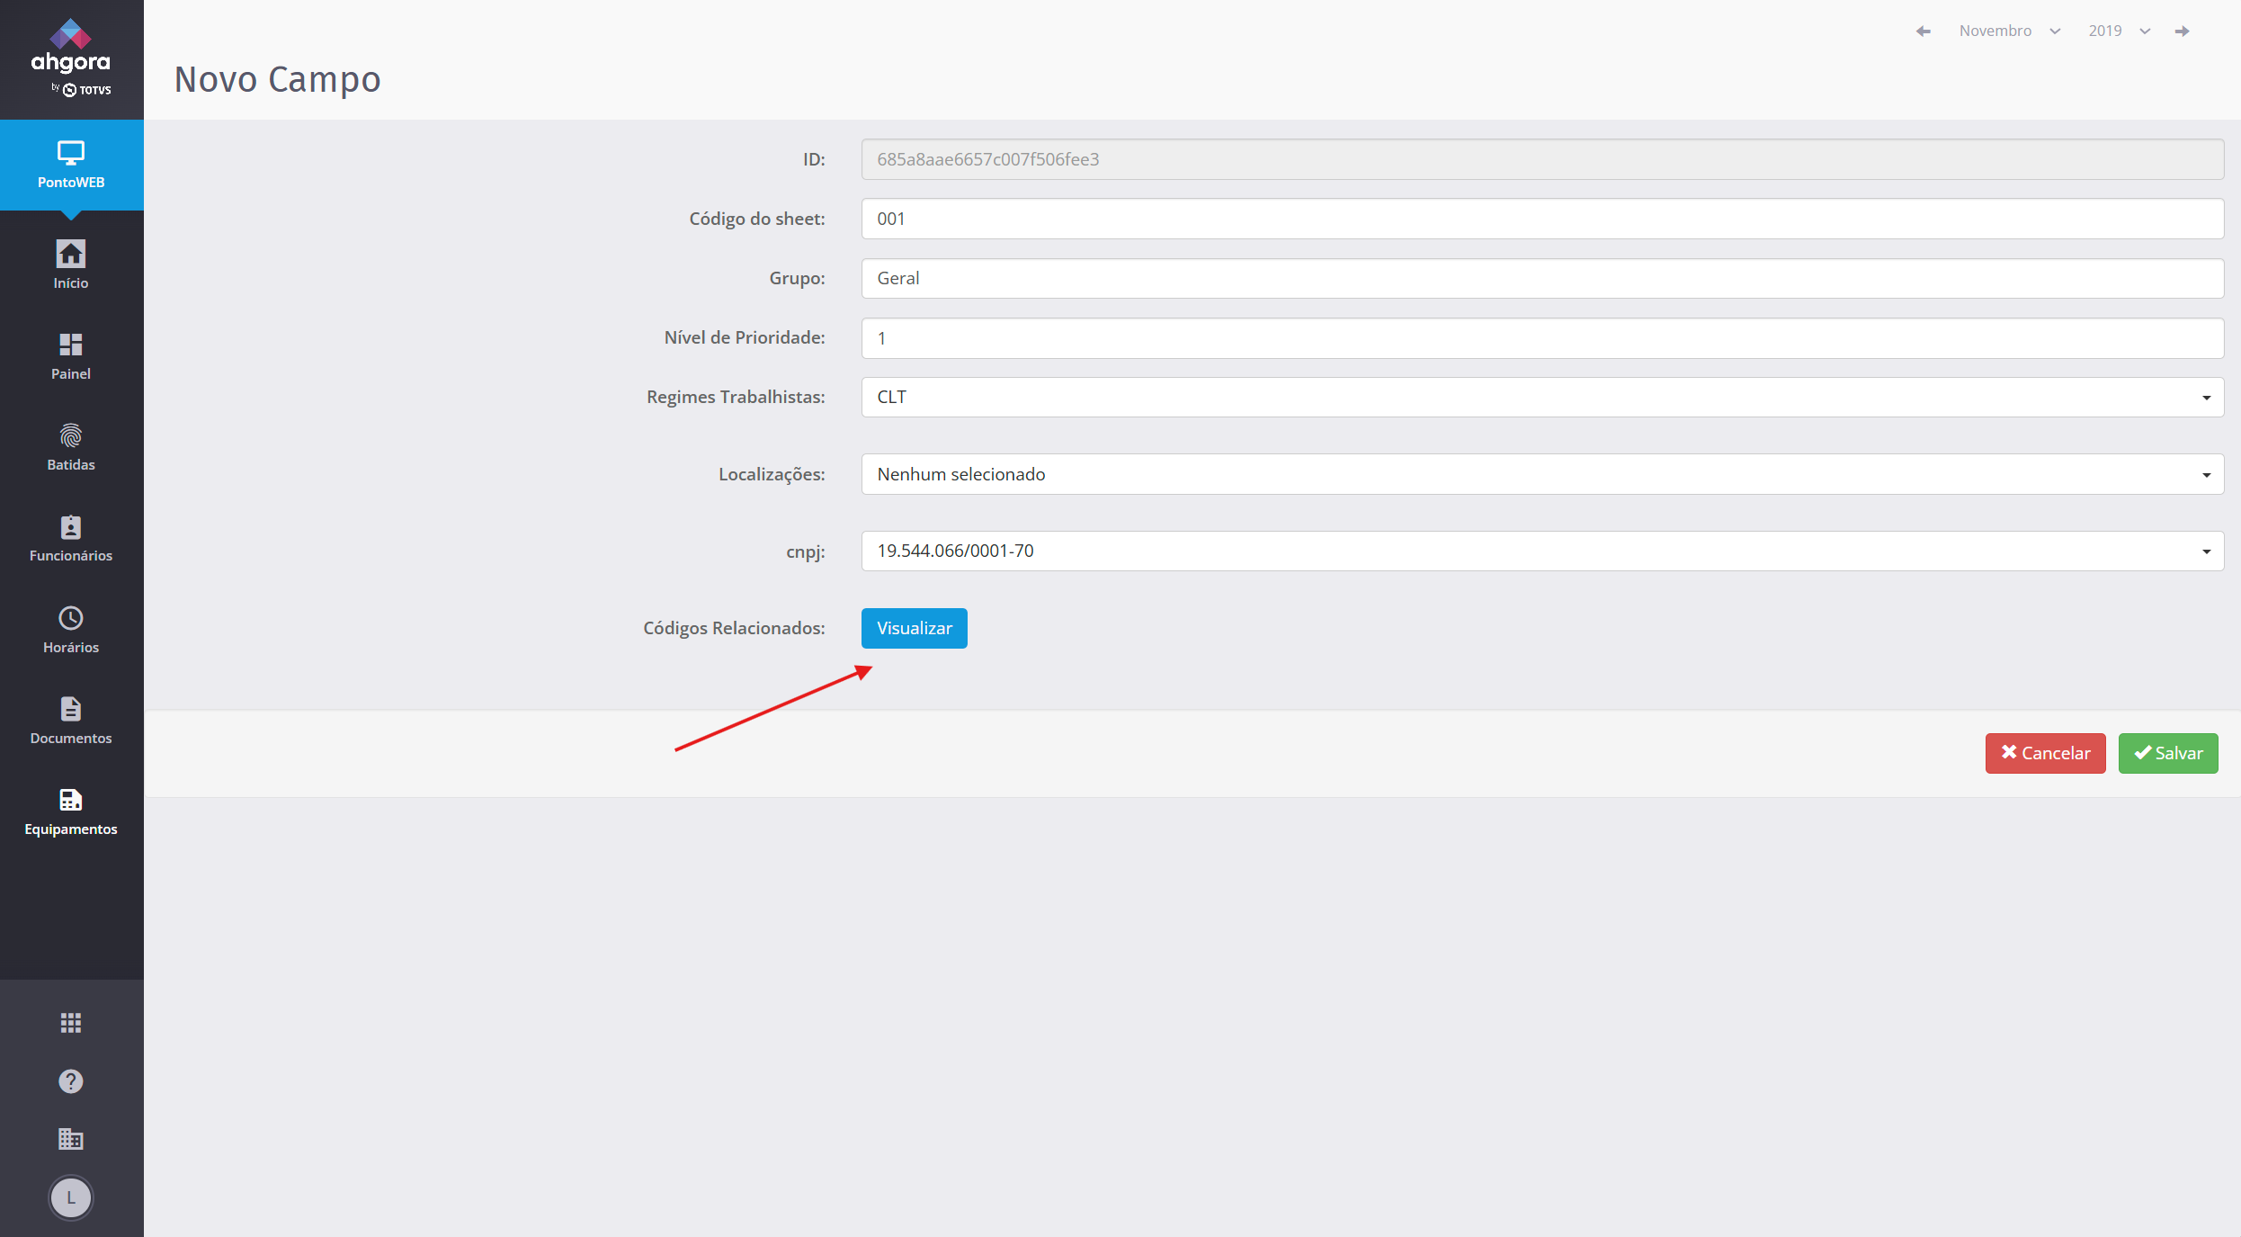Click the Visualizar button
Viewport: 2241px width, 1237px height.
[x=914, y=628]
